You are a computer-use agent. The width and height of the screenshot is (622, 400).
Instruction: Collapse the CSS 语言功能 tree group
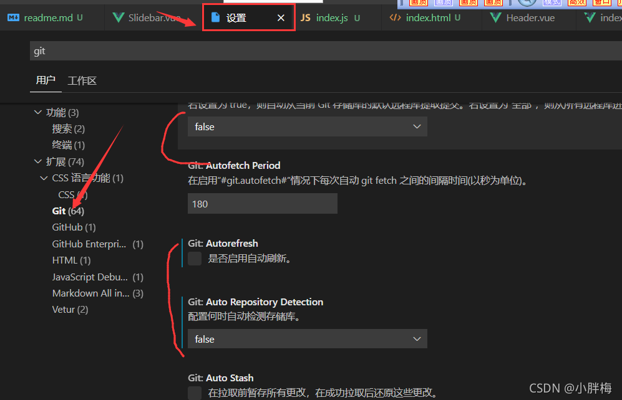coord(44,178)
